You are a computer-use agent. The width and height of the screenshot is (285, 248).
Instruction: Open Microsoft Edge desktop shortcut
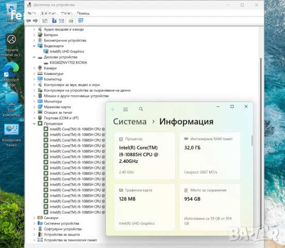pyautogui.click(x=11, y=74)
